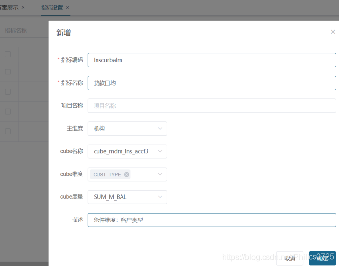Close the 方案展示 tab
The image size is (339, 266).
(x=23, y=7)
